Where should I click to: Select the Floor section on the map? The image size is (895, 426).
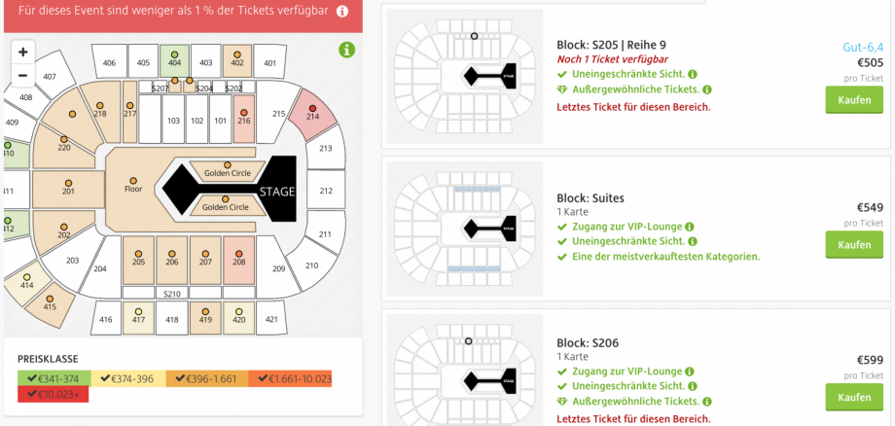pos(133,188)
